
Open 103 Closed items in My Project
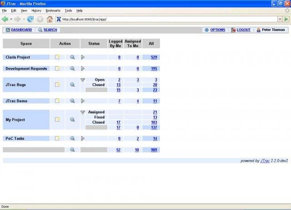[x=154, y=123]
